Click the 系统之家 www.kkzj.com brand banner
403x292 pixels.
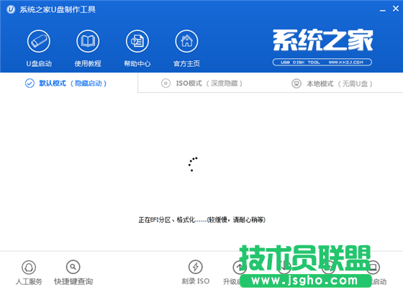pos(322,47)
